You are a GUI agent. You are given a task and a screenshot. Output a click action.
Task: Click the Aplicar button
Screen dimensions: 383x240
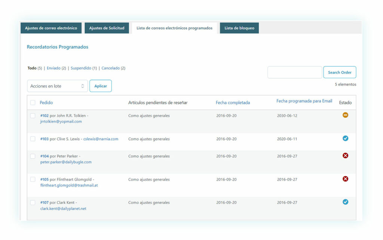(x=101, y=86)
